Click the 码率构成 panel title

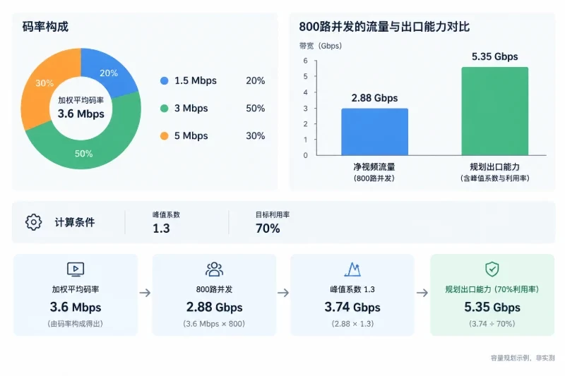pyautogui.click(x=45, y=27)
